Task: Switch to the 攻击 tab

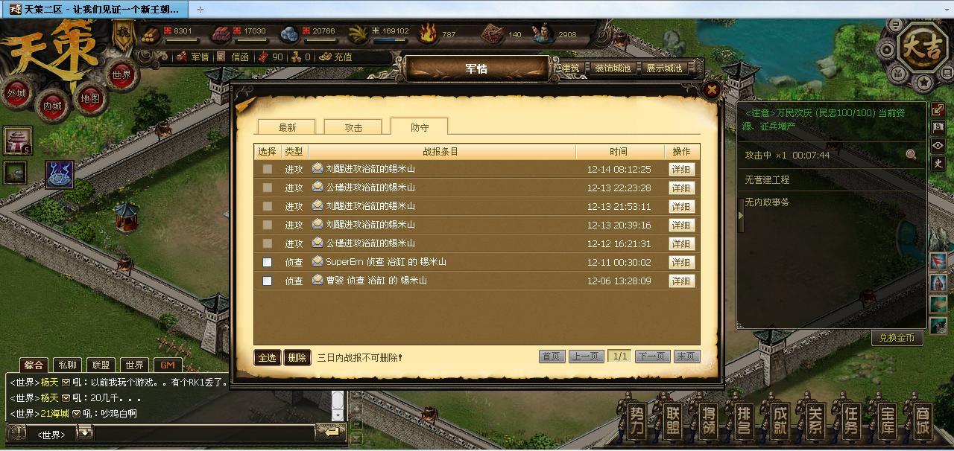Action: click(353, 127)
